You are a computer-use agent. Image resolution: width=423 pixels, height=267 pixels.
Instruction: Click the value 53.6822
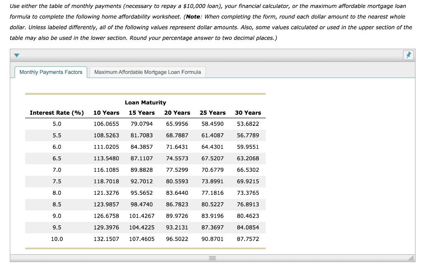248,124
